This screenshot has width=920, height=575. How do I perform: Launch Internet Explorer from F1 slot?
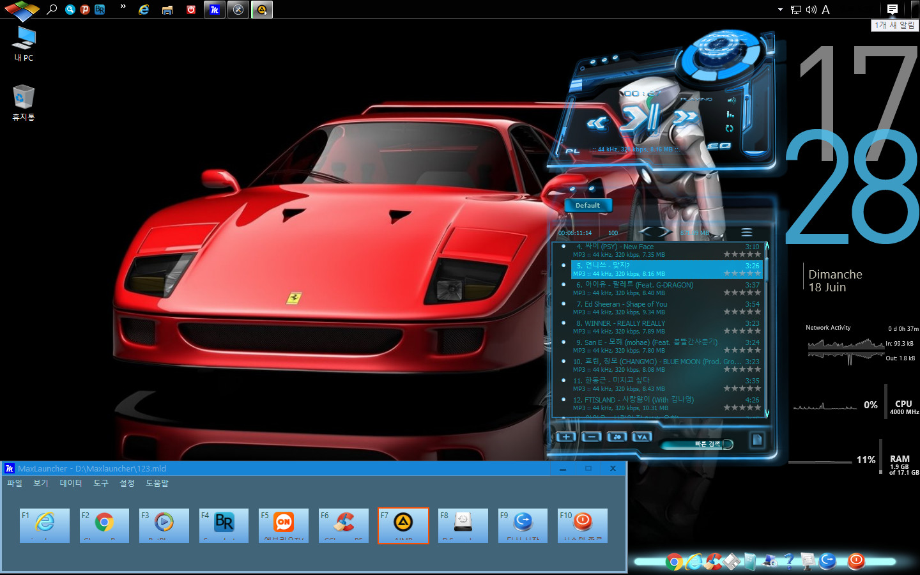(45, 525)
